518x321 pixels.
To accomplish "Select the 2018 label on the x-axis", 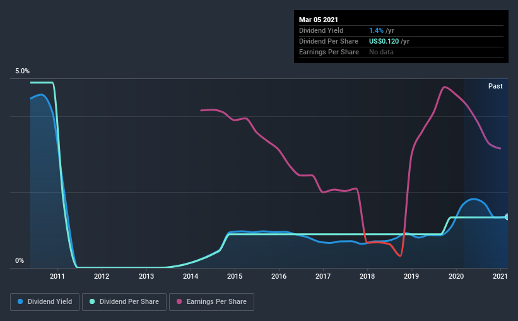I will (367, 276).
